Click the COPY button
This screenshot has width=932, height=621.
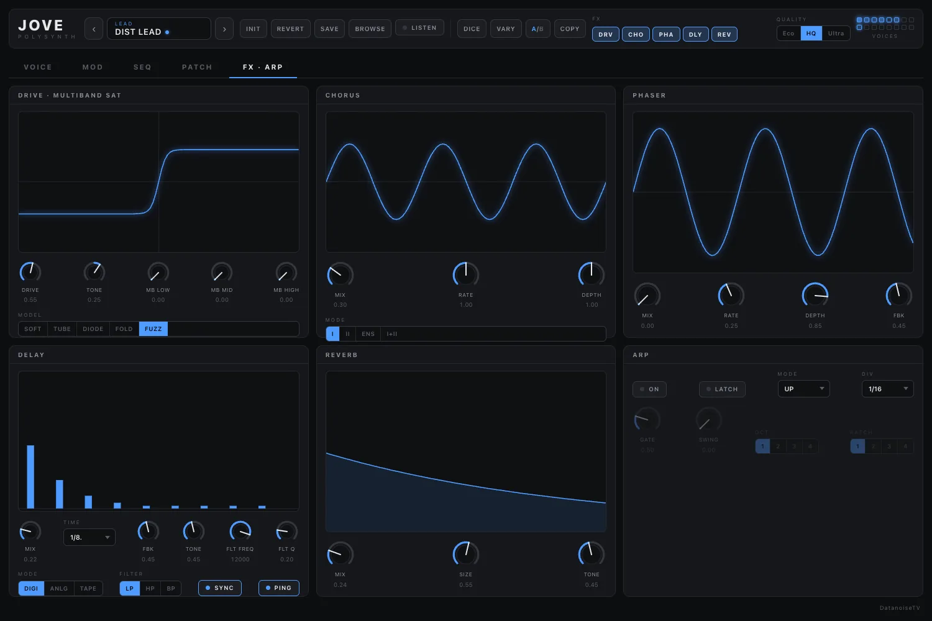[570, 29]
